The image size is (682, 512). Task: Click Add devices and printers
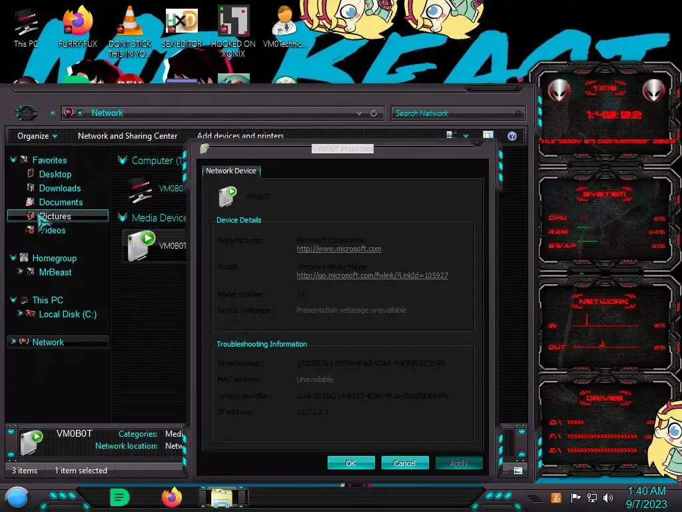point(240,135)
